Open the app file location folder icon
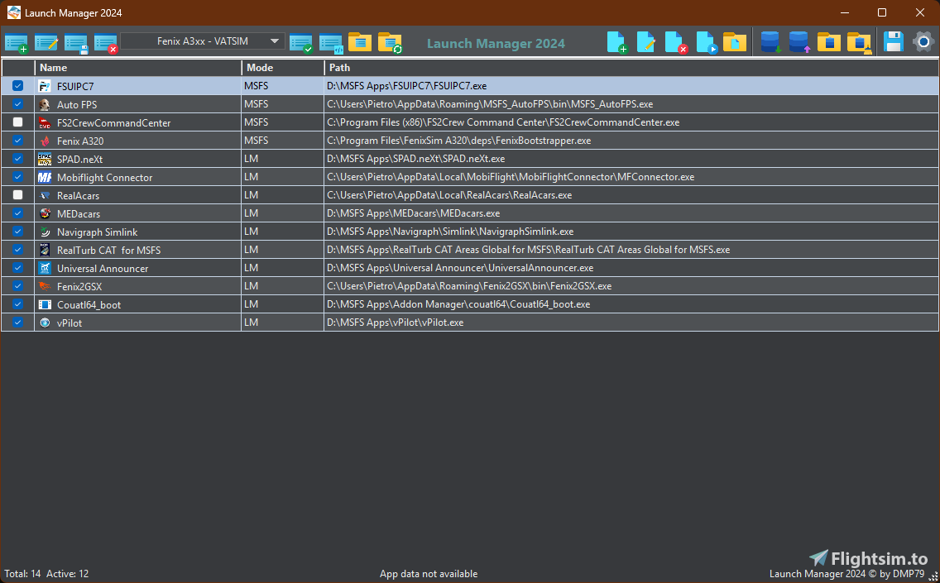The height and width of the screenshot is (583, 940). [x=735, y=42]
